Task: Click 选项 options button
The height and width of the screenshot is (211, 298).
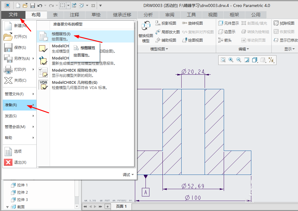Action: click(19, 151)
